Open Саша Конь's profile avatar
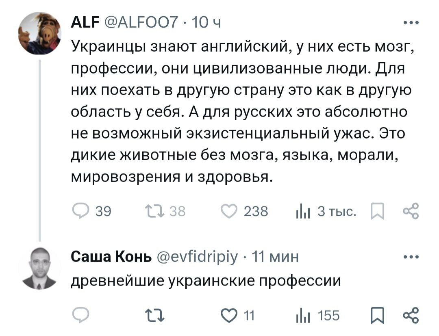This screenshot has height=336, width=439. pos(40,269)
